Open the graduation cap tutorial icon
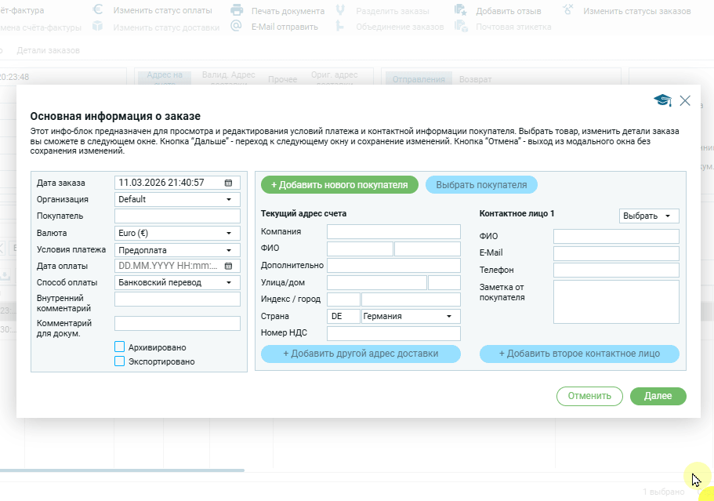This screenshot has width=714, height=501. [663, 100]
